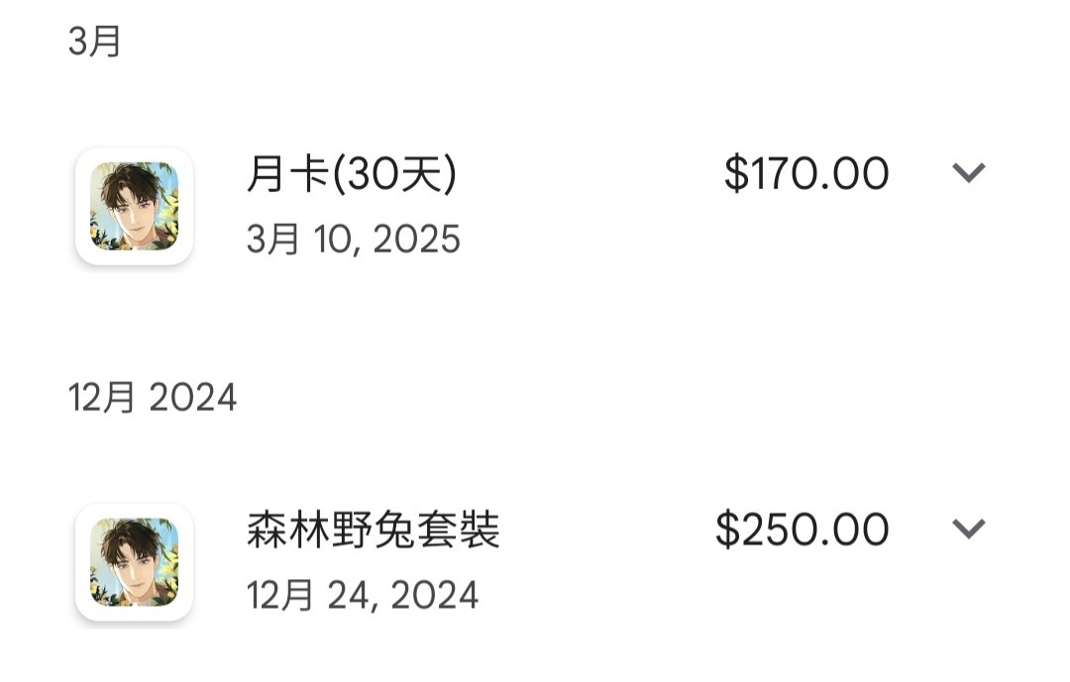
Task: Tap the character portrait in March's purchase icon
Action: click(135, 206)
